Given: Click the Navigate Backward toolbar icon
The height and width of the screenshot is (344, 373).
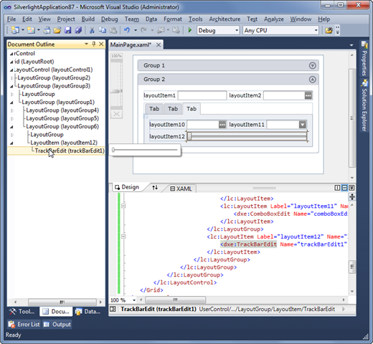Looking at the screenshot, I should pos(161,30).
